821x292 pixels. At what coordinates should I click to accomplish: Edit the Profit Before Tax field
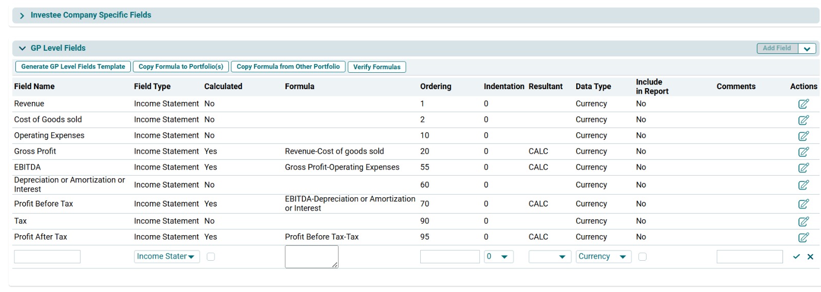803,204
